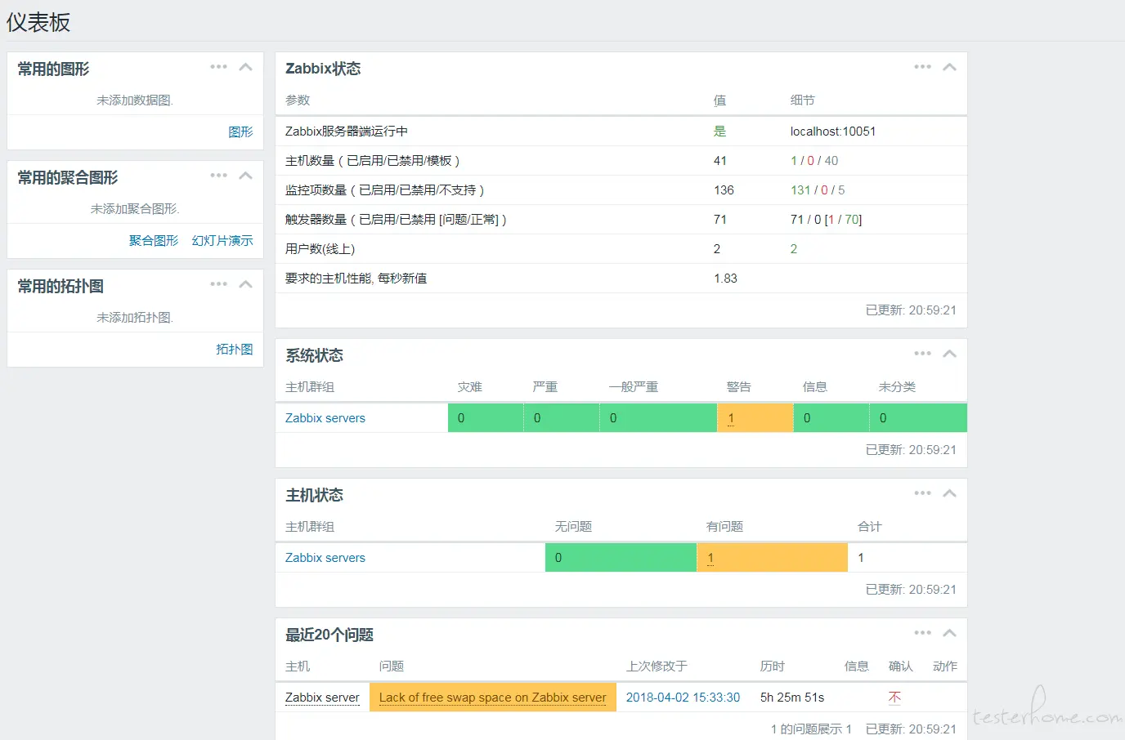Click the 主机数量 row label

point(372,161)
